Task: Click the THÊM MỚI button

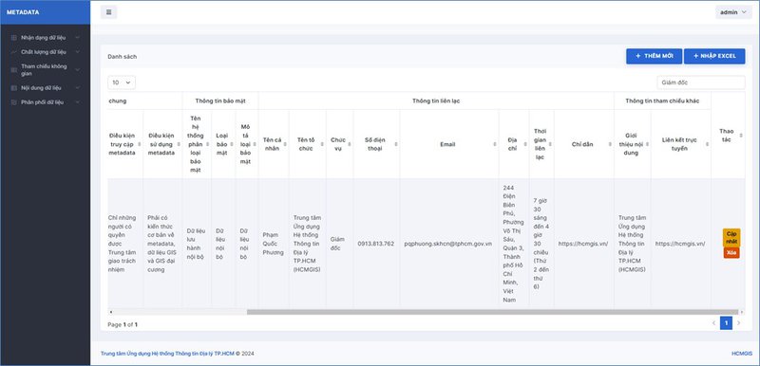Action: (654, 56)
